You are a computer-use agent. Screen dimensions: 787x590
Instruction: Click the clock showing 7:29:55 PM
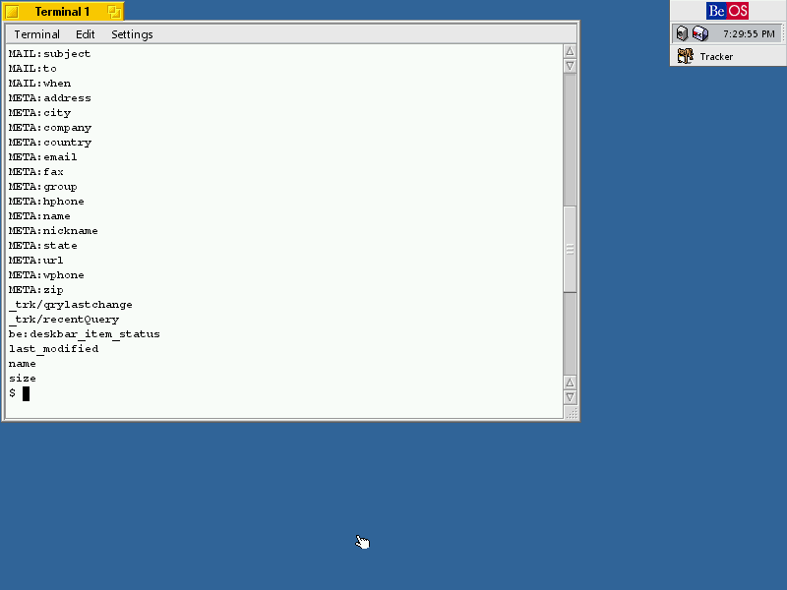pyautogui.click(x=749, y=34)
